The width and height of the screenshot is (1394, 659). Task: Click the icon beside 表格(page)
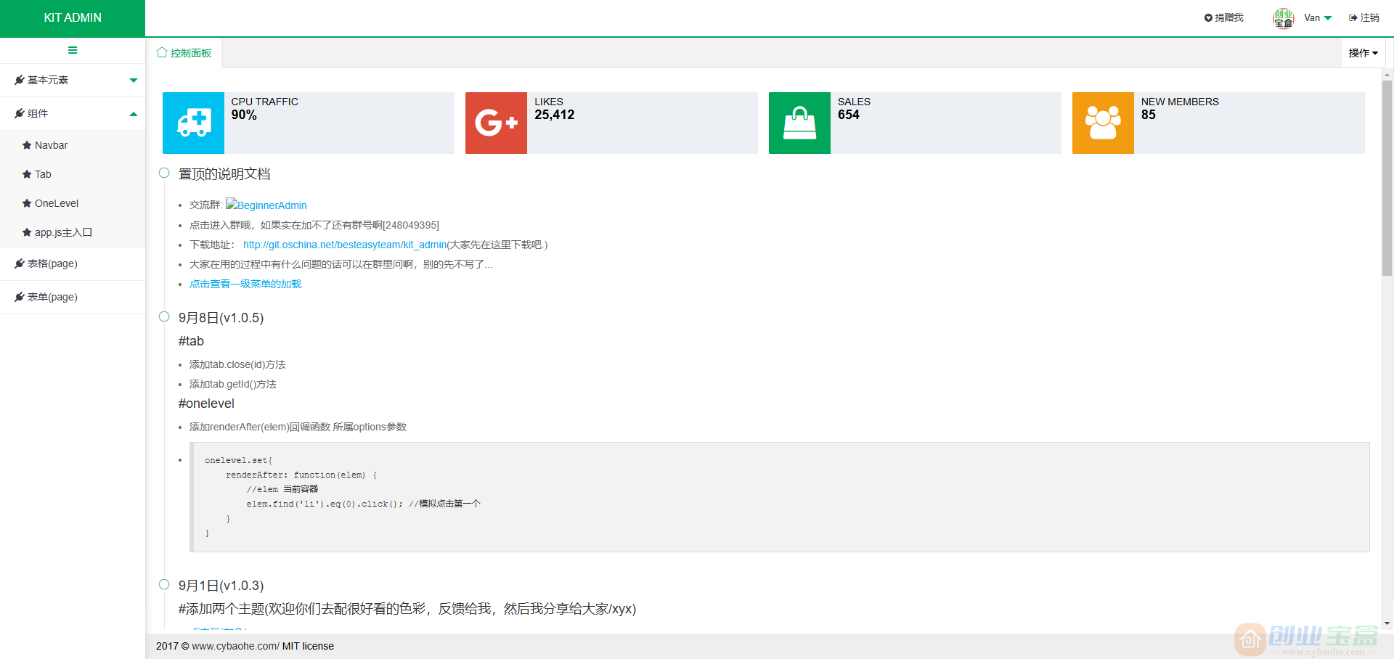[20, 263]
